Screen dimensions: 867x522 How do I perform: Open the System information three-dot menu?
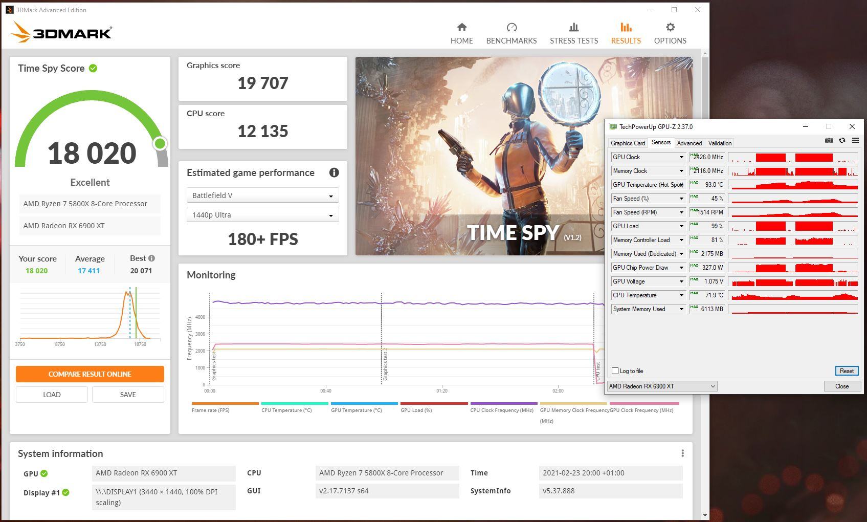coord(682,453)
